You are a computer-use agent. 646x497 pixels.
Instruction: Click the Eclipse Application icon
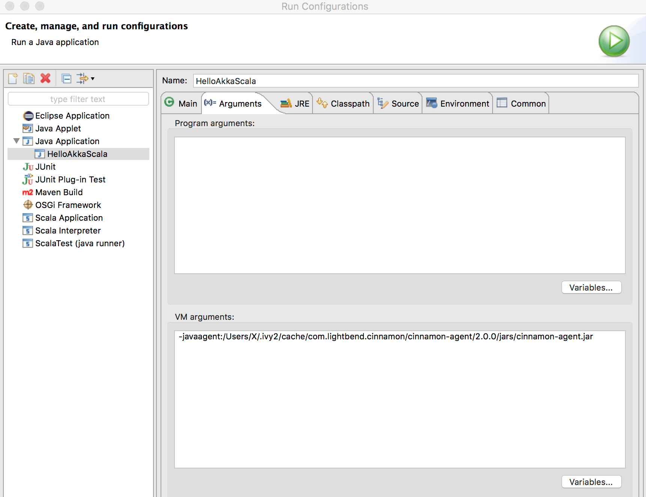click(x=28, y=116)
